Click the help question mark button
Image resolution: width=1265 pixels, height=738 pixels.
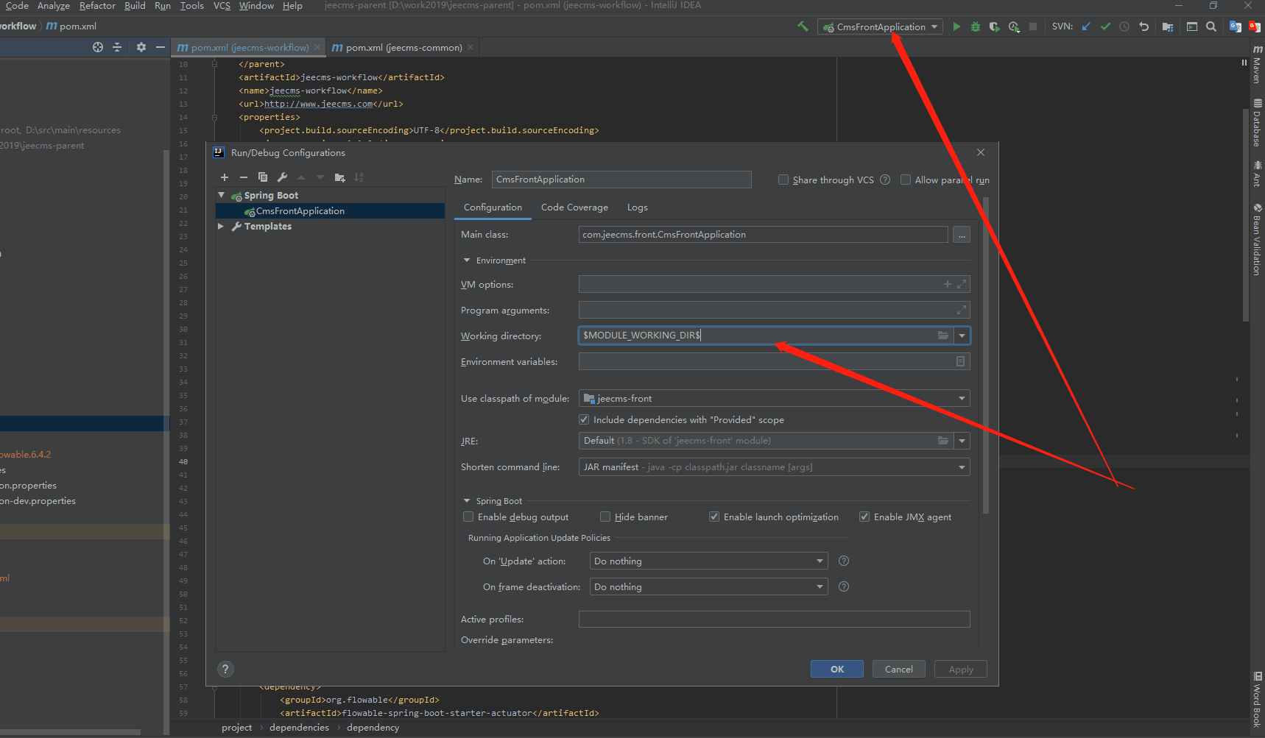(225, 669)
